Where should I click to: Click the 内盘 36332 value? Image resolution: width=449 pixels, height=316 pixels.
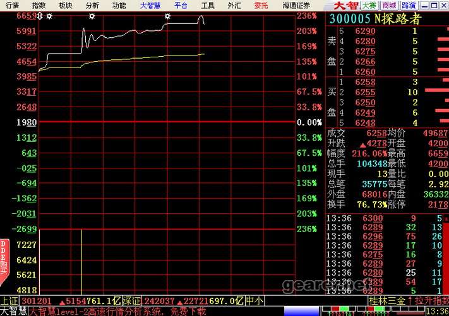(x=436, y=194)
